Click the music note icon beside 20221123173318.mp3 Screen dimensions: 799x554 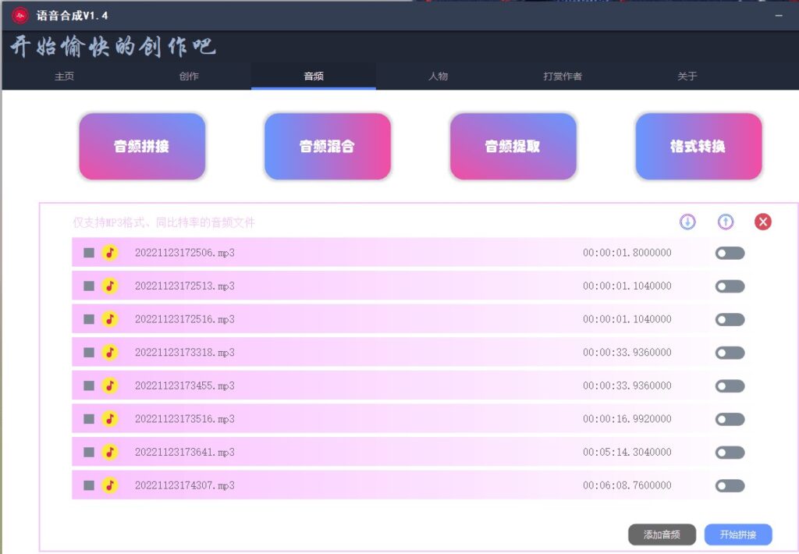coord(110,353)
